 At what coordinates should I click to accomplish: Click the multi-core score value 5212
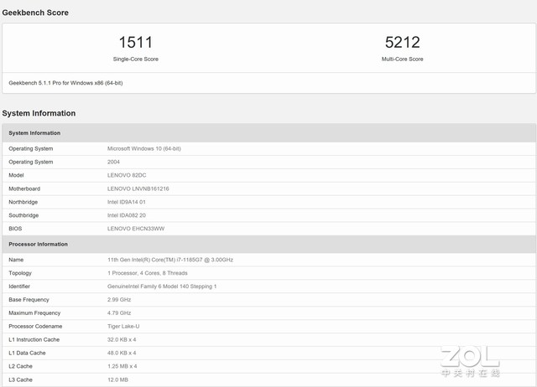point(403,43)
